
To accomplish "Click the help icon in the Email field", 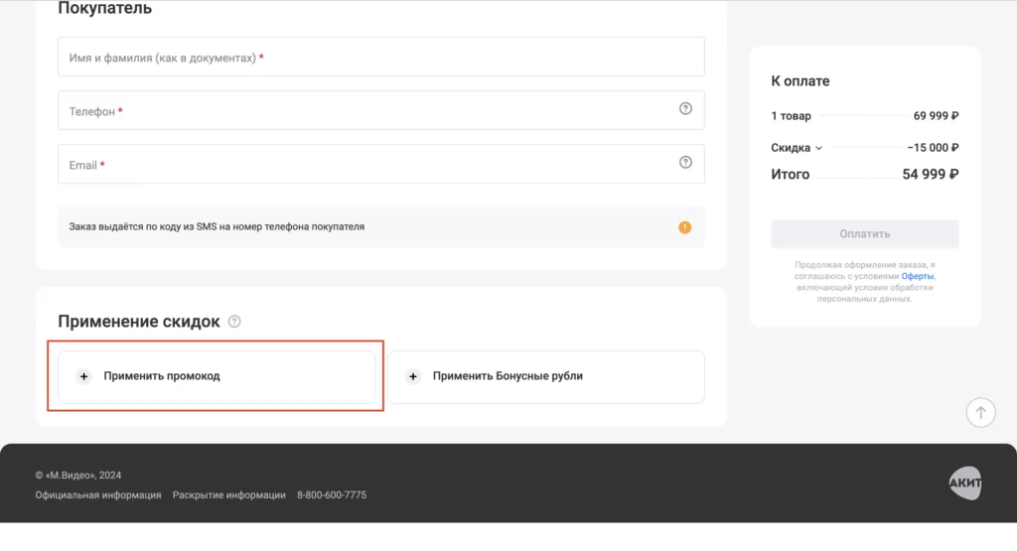I will [x=685, y=163].
